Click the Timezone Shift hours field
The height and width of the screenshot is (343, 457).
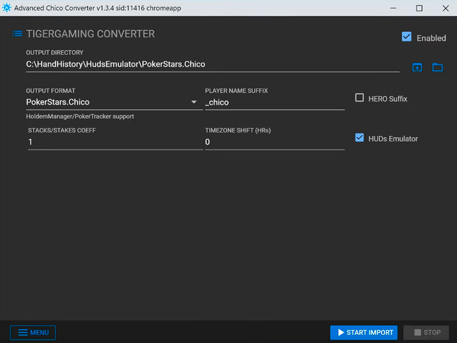click(x=274, y=142)
